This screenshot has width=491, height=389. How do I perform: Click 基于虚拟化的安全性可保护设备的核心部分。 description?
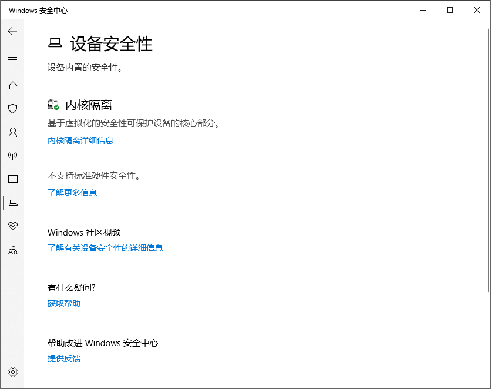click(133, 123)
